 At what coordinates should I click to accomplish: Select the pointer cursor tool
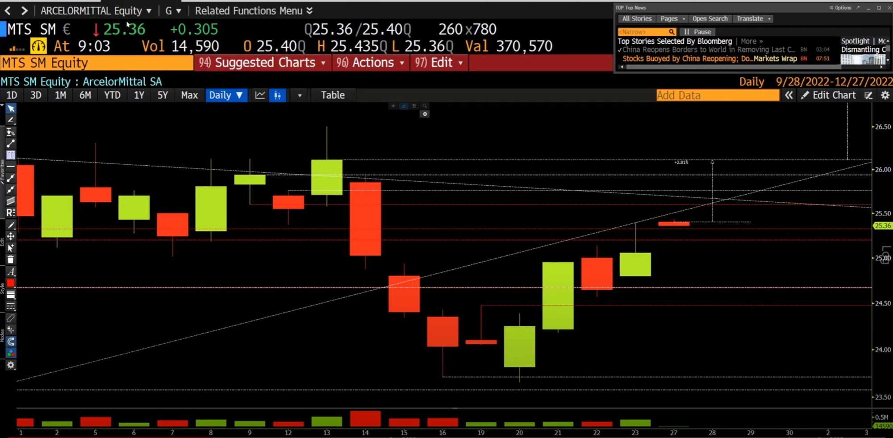coord(11,108)
